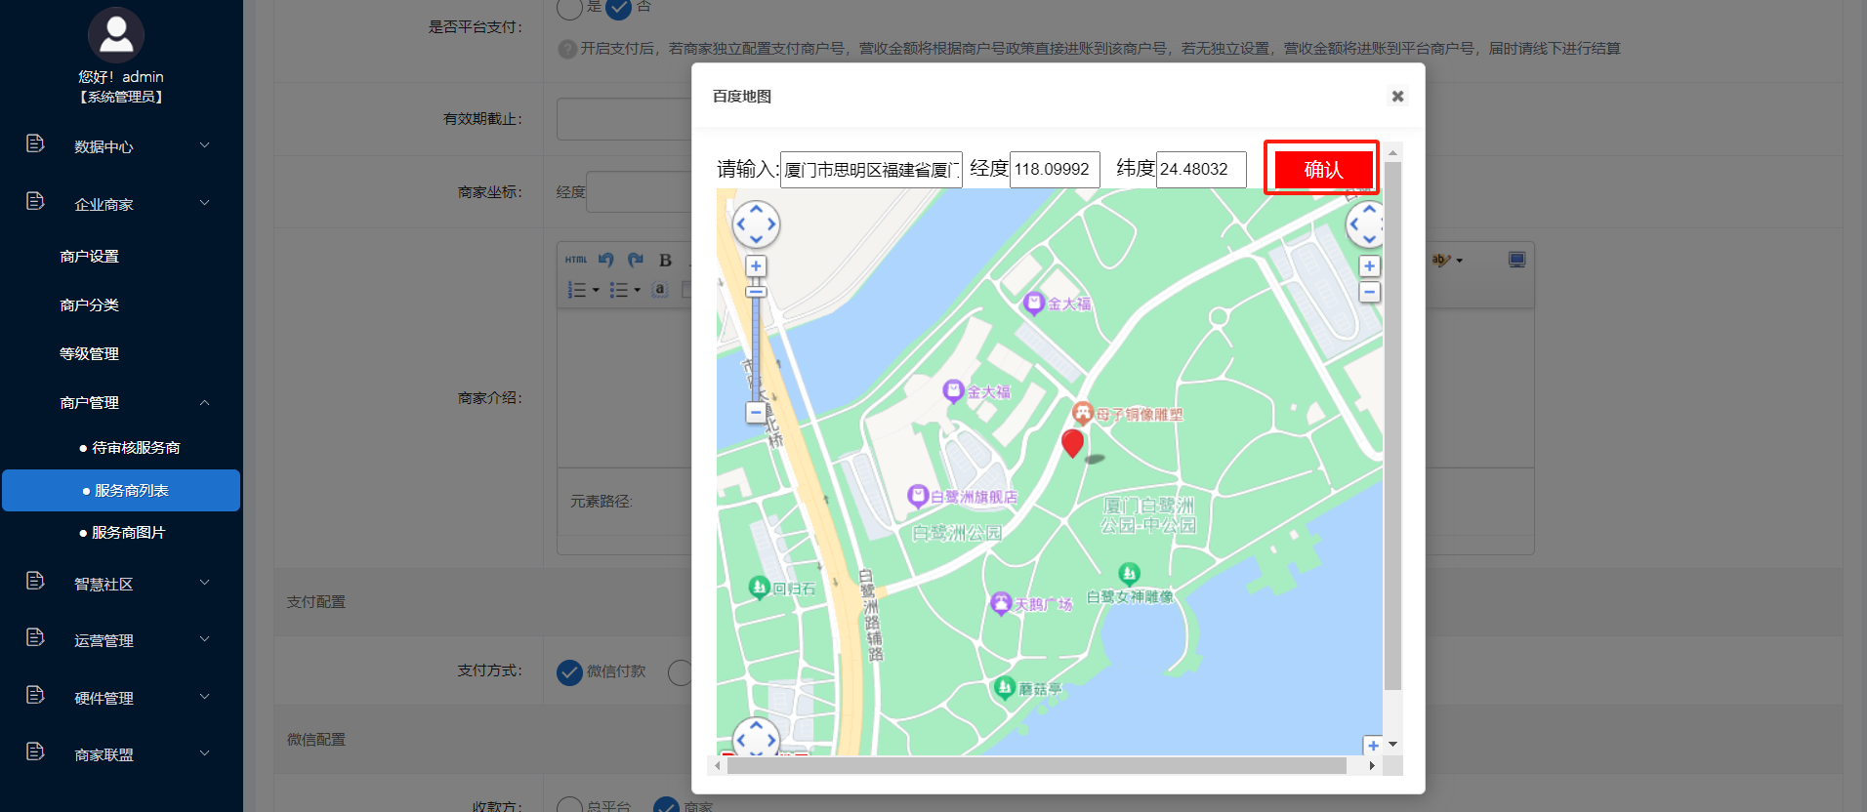The height and width of the screenshot is (812, 1867).
Task: Click the fullscreen monitor icon in the editor
Action: click(x=1516, y=260)
